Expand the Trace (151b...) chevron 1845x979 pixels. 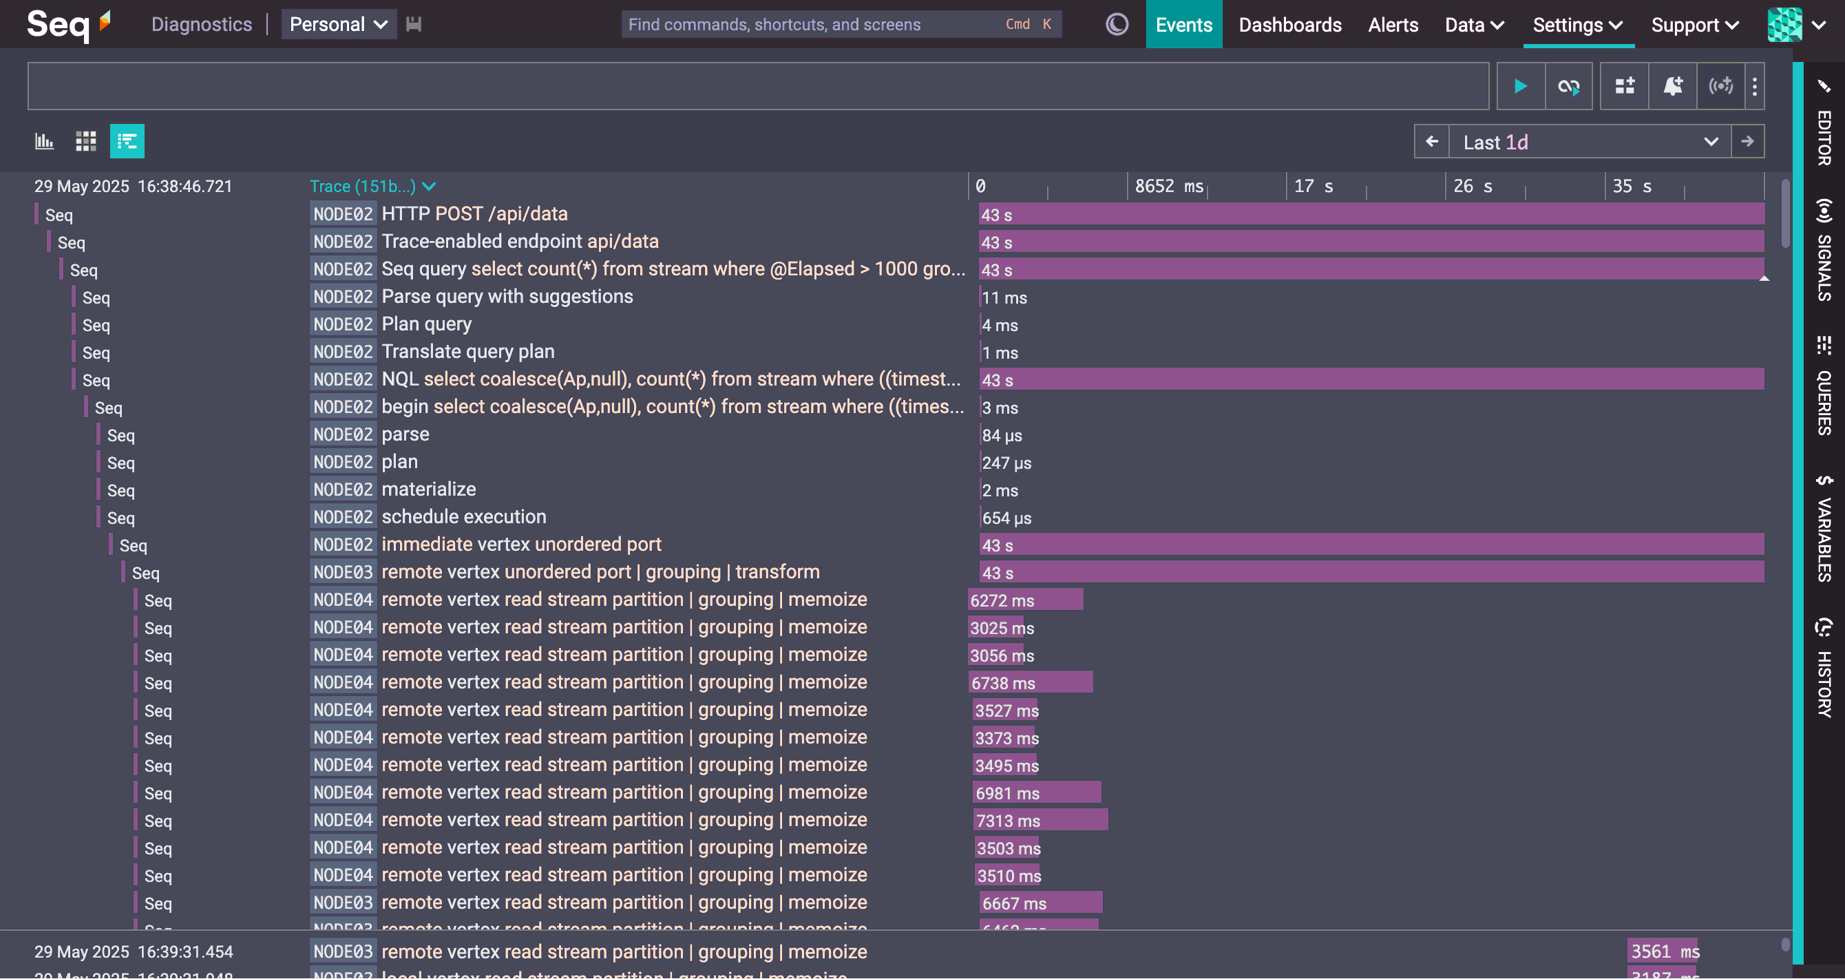pos(429,186)
